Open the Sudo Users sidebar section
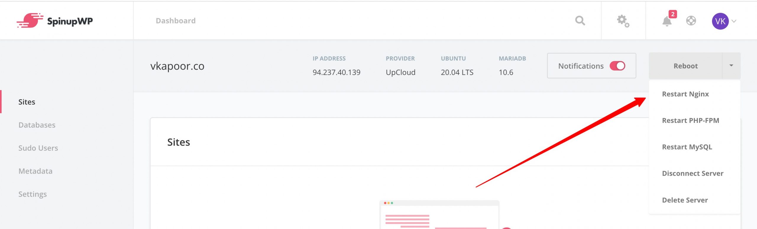This screenshot has height=229, width=757. (x=38, y=148)
